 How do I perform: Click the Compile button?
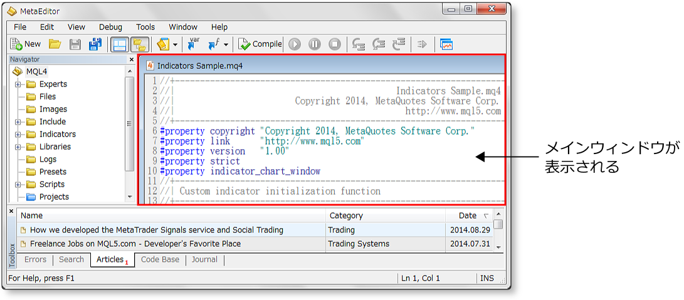[260, 44]
